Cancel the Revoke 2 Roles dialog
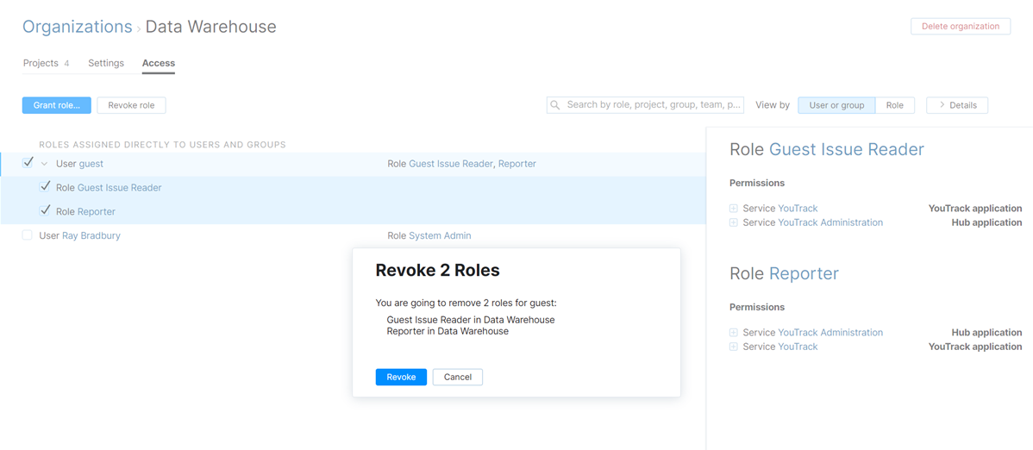1033x450 pixels. (457, 377)
